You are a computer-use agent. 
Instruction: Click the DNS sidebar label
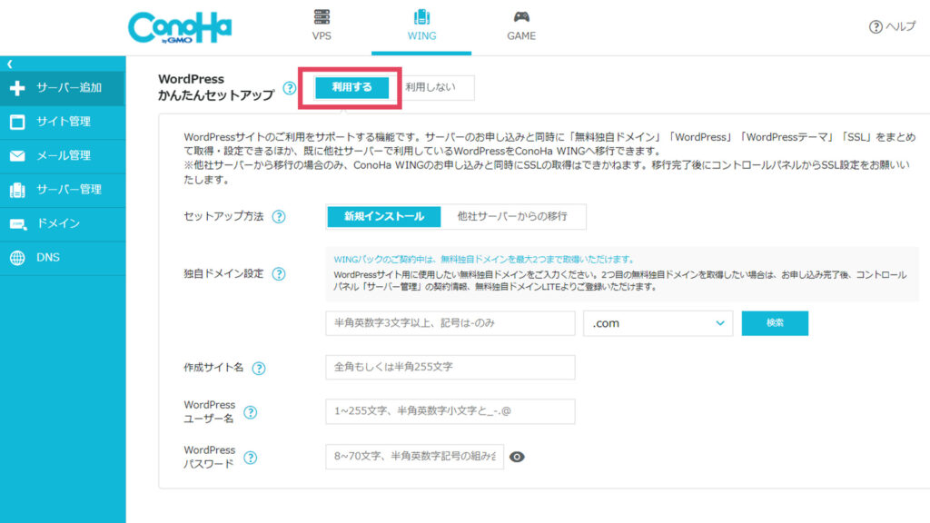pyautogui.click(x=48, y=257)
